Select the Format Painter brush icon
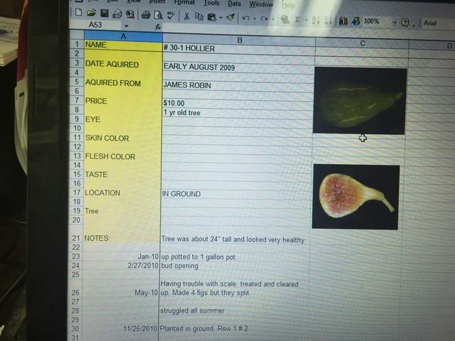This screenshot has width=455, height=341. (230, 17)
